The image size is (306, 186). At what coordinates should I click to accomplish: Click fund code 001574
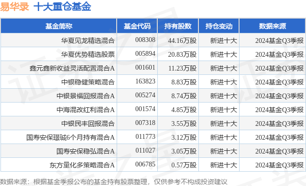click(x=145, y=109)
